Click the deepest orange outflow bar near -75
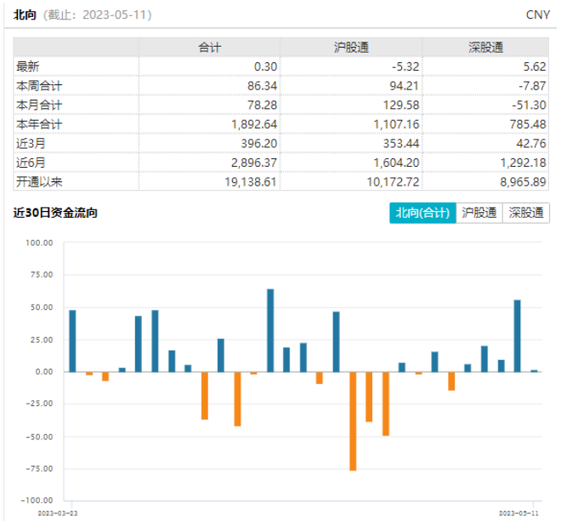561x521 pixels. [353, 421]
